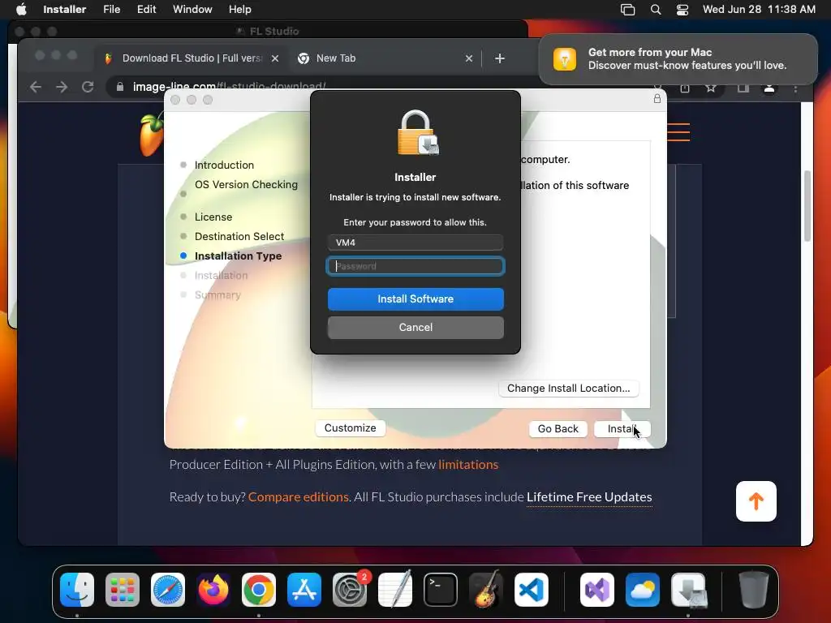Image resolution: width=831 pixels, height=623 pixels.
Task: Open App Store from the Dock
Action: click(x=304, y=590)
